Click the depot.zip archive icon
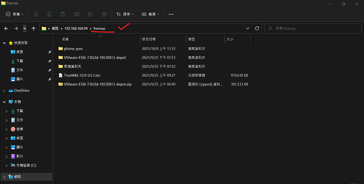 61,84
